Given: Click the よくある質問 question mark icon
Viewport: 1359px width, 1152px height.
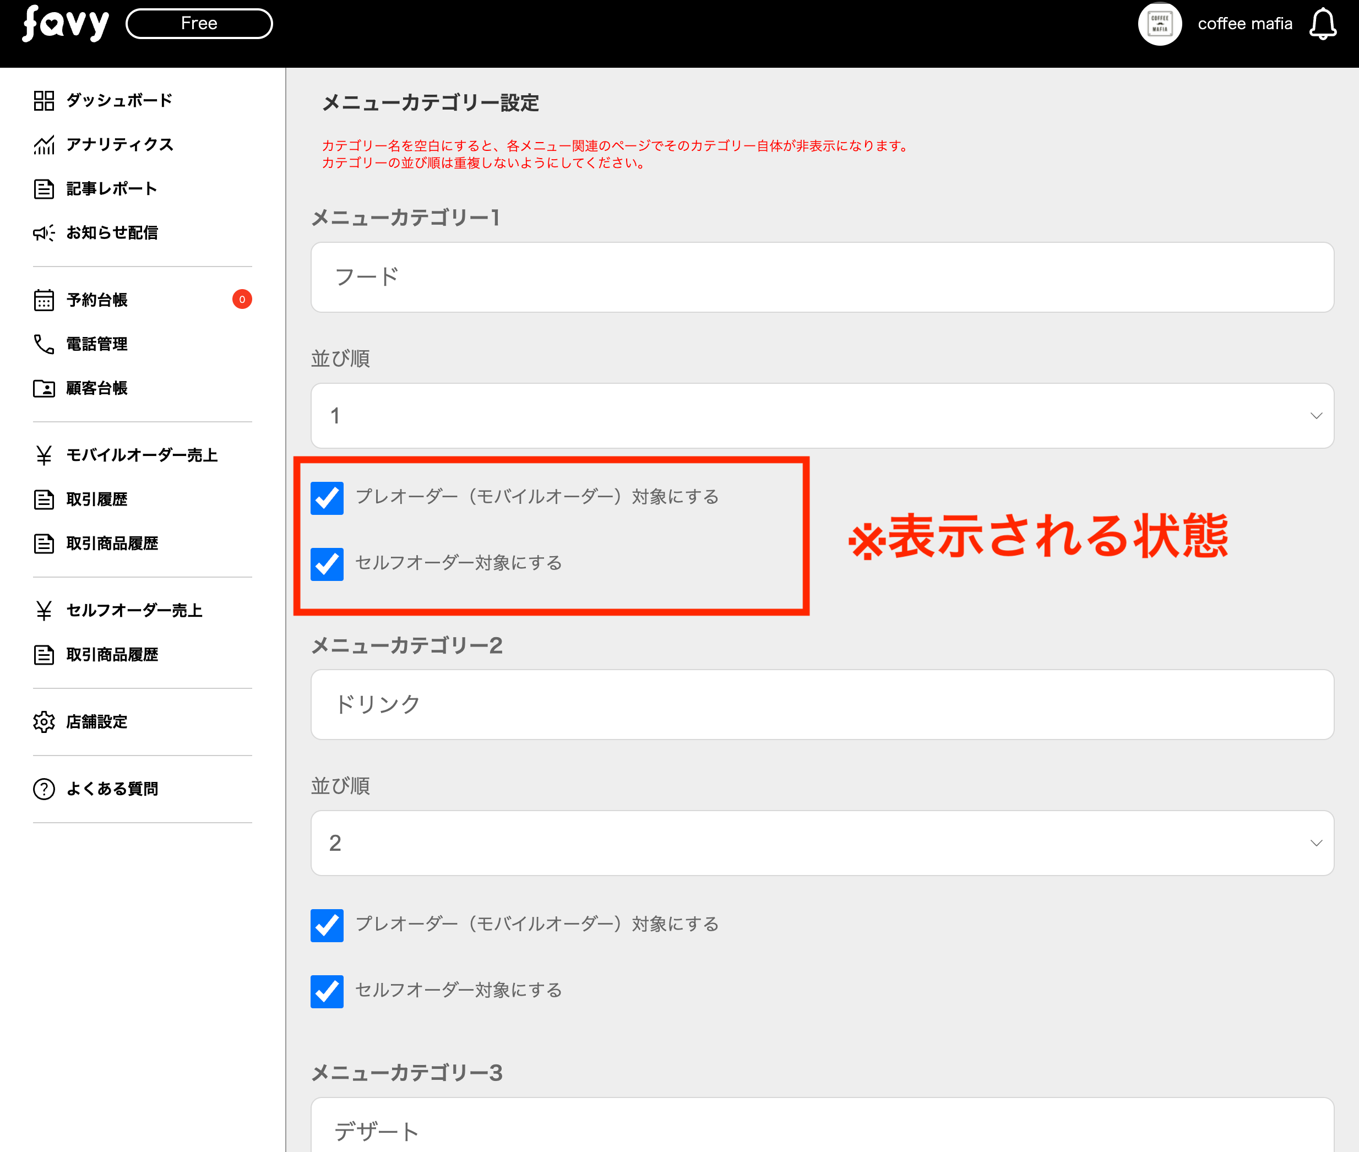Looking at the screenshot, I should coord(44,789).
